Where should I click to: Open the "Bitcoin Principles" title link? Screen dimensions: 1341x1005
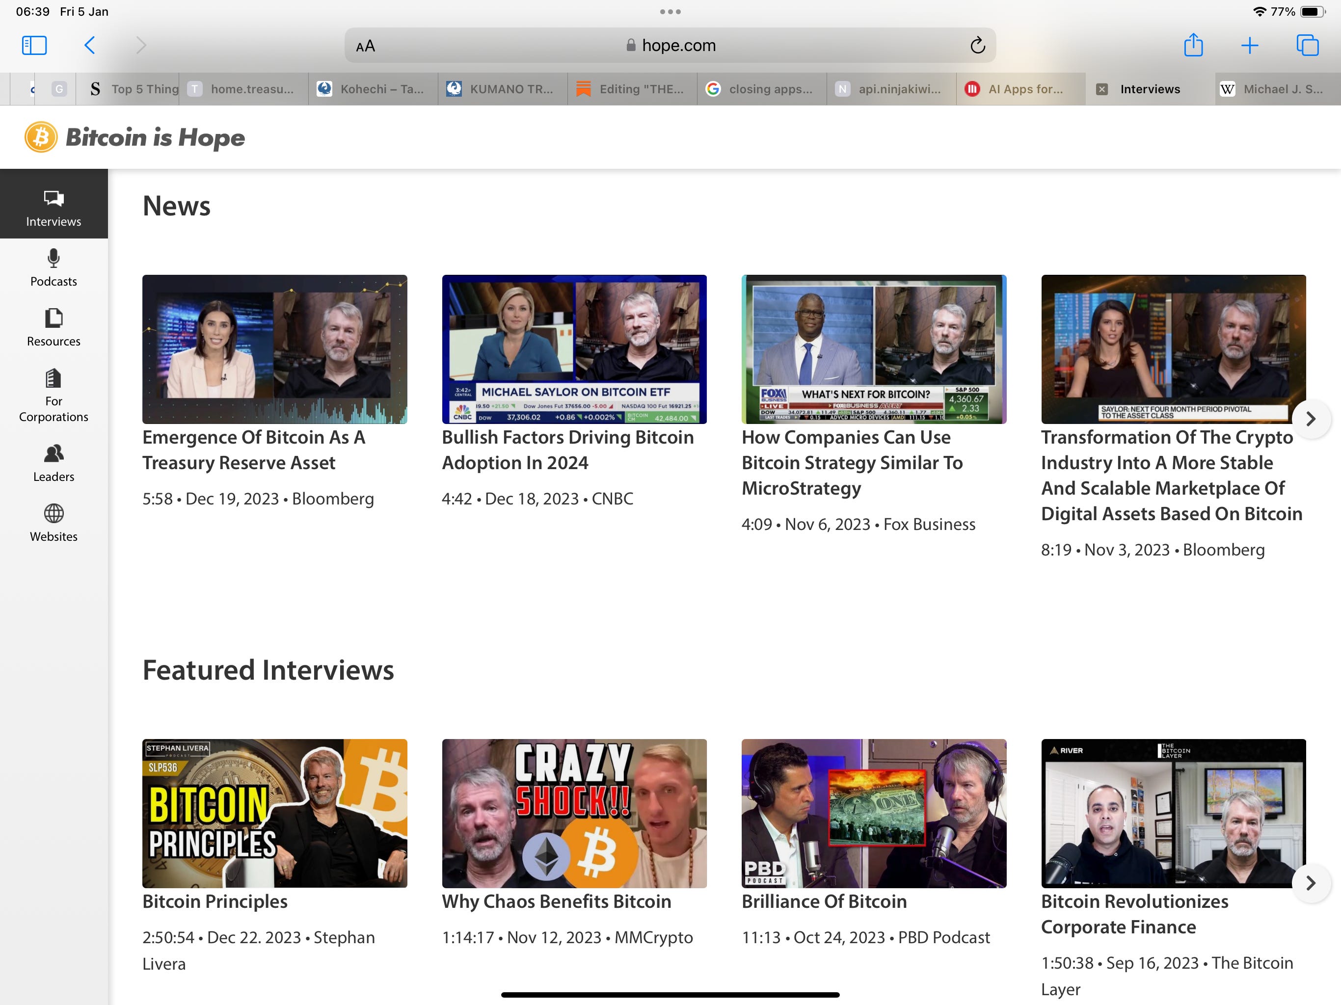click(215, 901)
